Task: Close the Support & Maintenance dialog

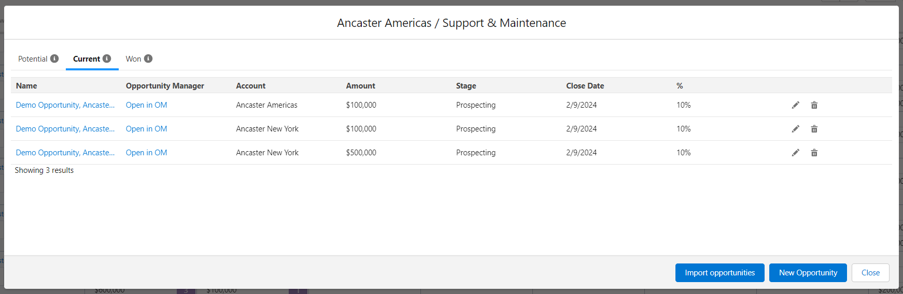Action: (x=870, y=273)
